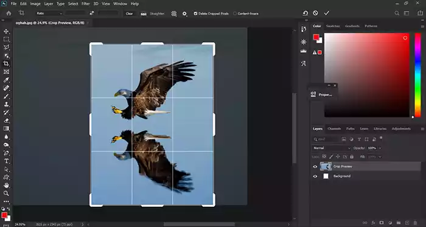Viewport: 426px width, 227px height.
Task: Open additional crop settings gear
Action: (x=184, y=13)
